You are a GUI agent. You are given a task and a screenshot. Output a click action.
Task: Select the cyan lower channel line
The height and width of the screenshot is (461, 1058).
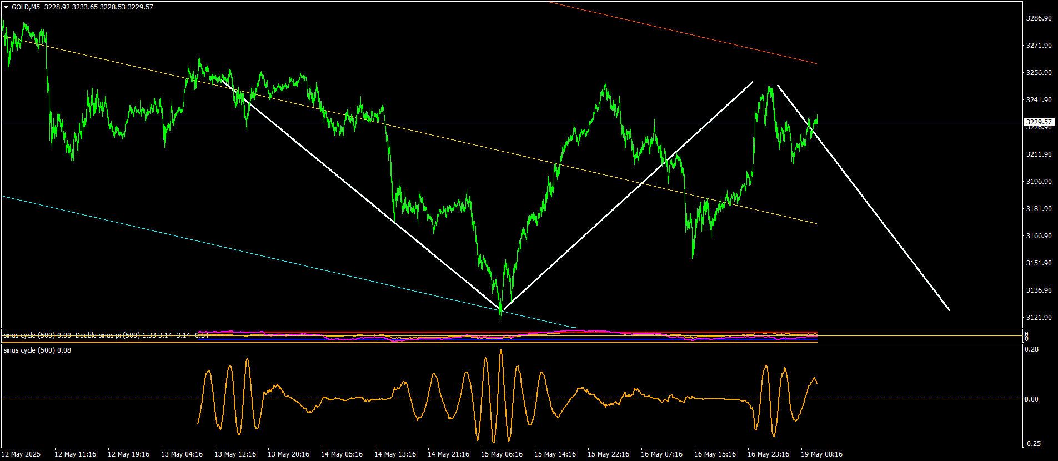(x=289, y=262)
